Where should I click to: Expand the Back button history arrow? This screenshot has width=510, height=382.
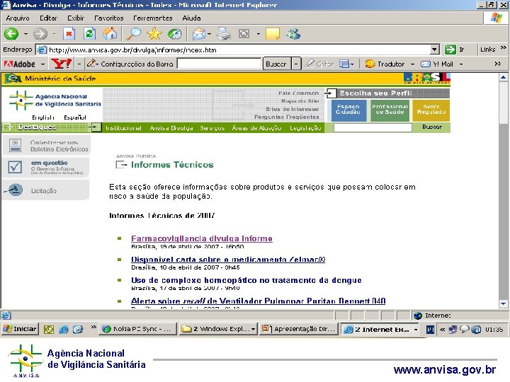tap(25, 34)
